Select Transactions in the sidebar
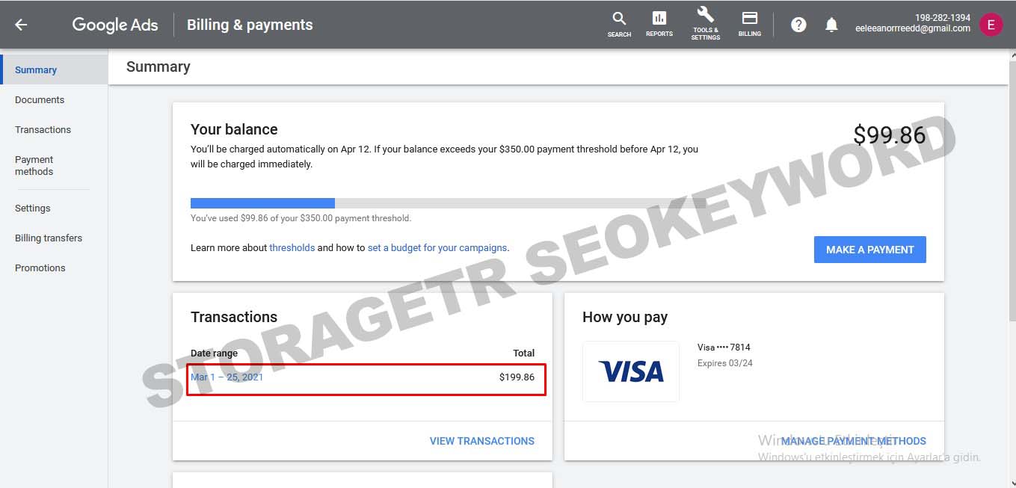Screen dimensions: 1016x488 tap(43, 129)
